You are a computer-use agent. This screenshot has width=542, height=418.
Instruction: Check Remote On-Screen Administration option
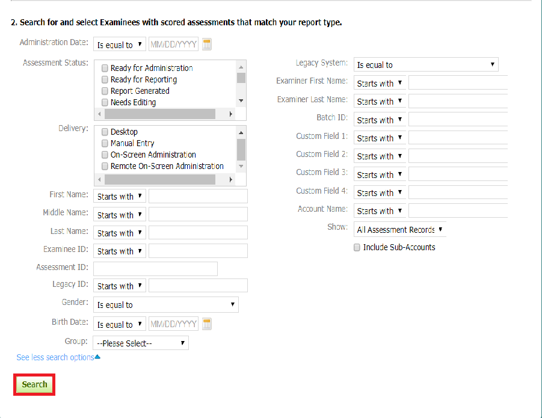(105, 166)
